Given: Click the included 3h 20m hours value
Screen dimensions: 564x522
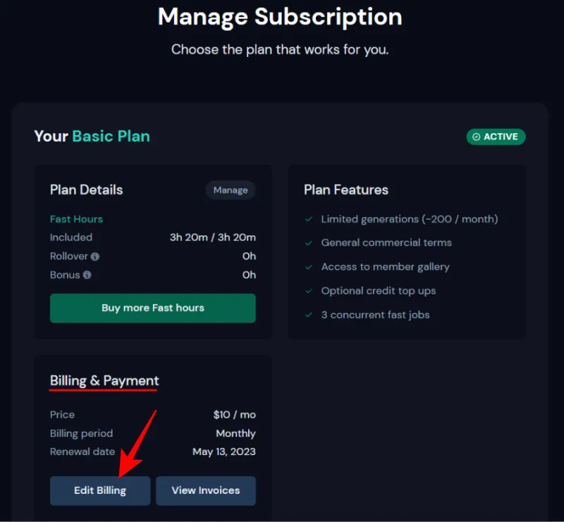Looking at the screenshot, I should [x=213, y=237].
